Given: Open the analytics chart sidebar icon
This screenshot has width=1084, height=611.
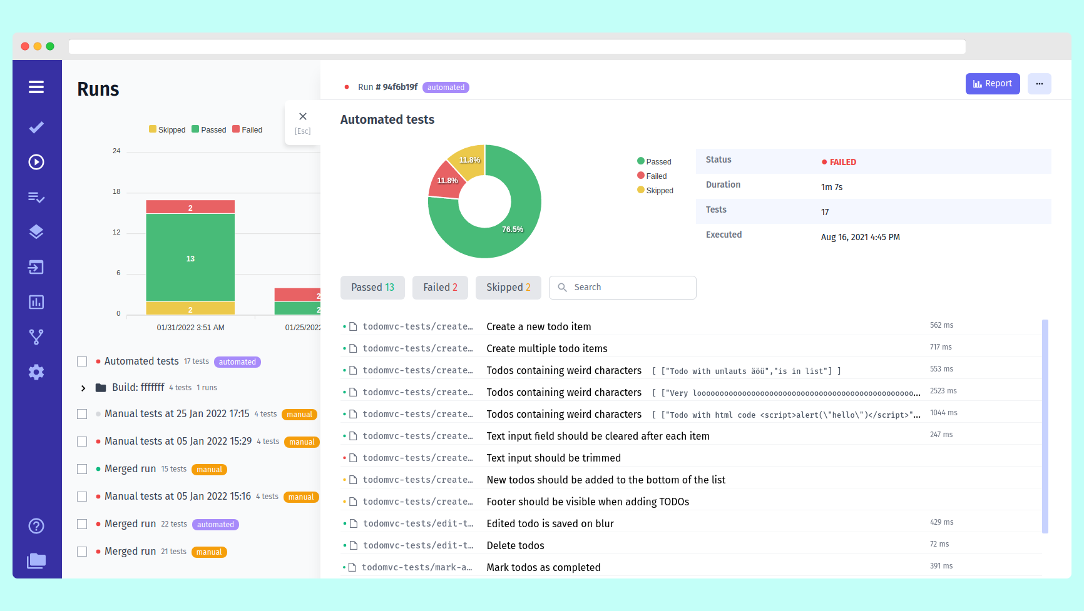Looking at the screenshot, I should click(x=36, y=302).
